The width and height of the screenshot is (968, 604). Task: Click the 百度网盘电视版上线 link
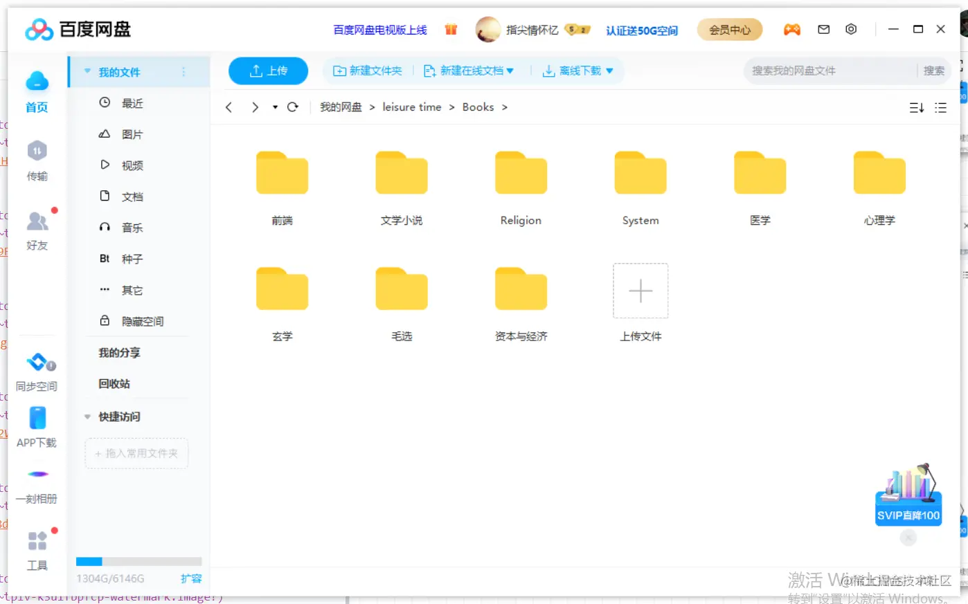(x=380, y=30)
